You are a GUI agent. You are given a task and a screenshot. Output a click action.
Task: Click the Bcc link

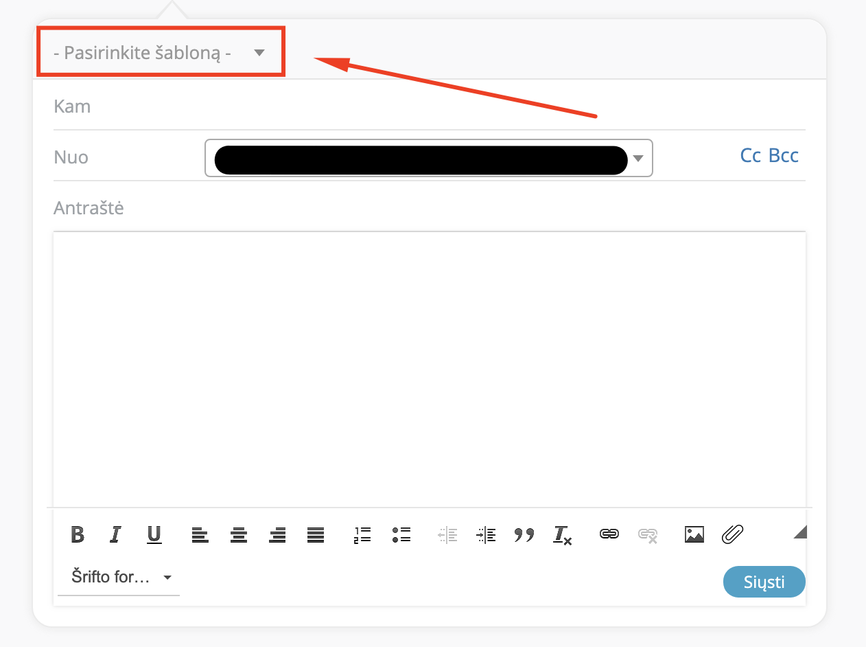click(x=784, y=156)
